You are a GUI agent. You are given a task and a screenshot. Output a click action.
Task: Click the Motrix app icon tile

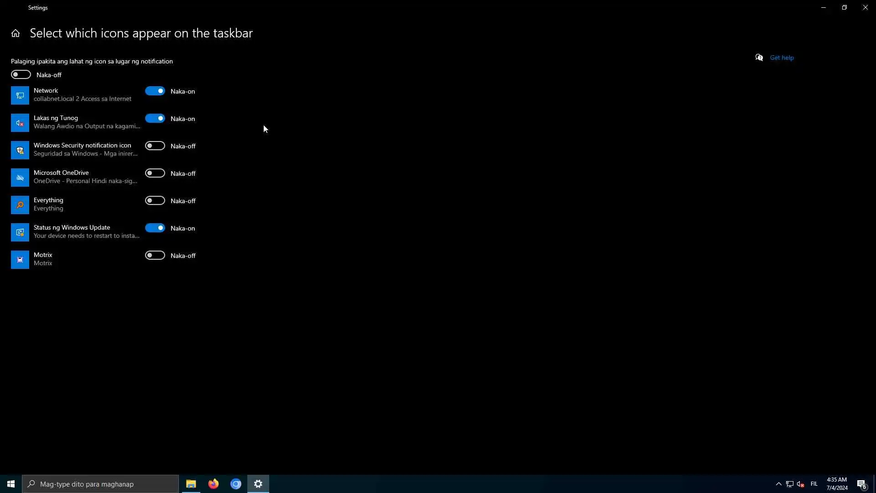[x=20, y=260]
